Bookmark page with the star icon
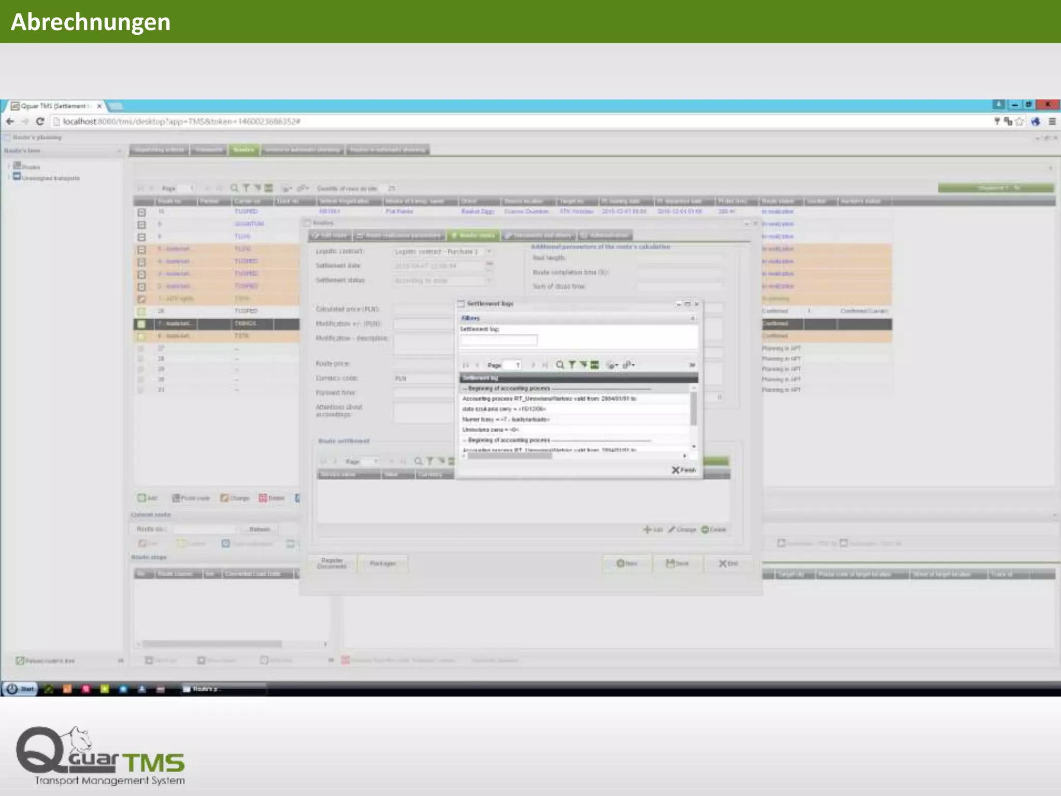Viewport: 1061px width, 796px height. [1020, 121]
